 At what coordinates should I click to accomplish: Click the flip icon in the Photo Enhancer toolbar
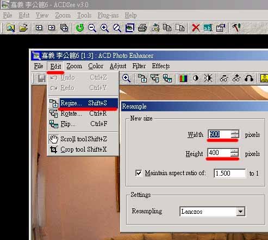pos(167,78)
